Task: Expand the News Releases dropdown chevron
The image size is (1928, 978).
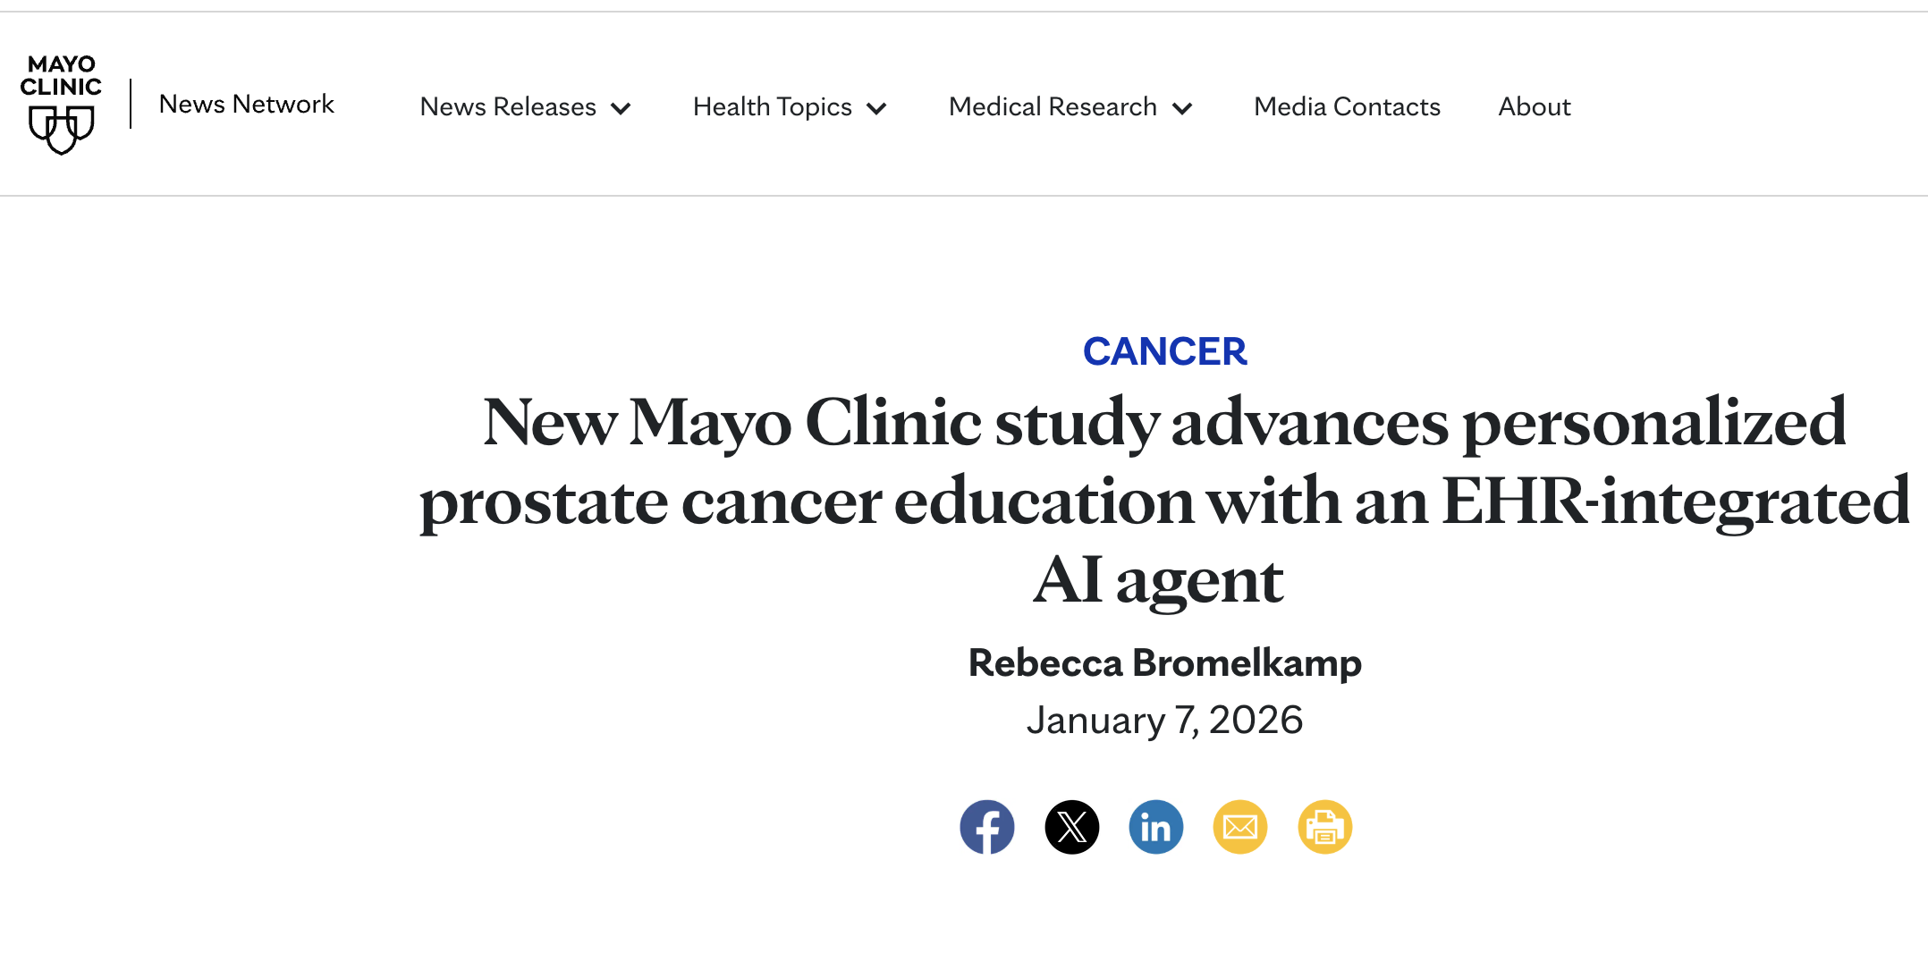Action: (622, 108)
